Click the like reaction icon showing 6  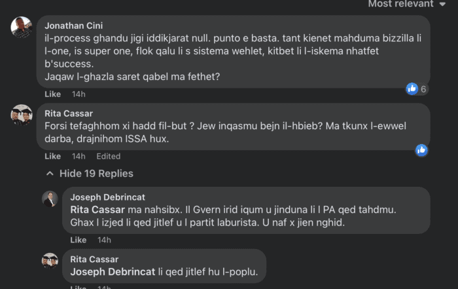[x=412, y=88]
